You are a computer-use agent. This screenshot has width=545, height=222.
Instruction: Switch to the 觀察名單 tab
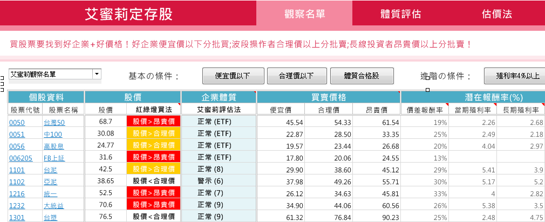point(304,14)
